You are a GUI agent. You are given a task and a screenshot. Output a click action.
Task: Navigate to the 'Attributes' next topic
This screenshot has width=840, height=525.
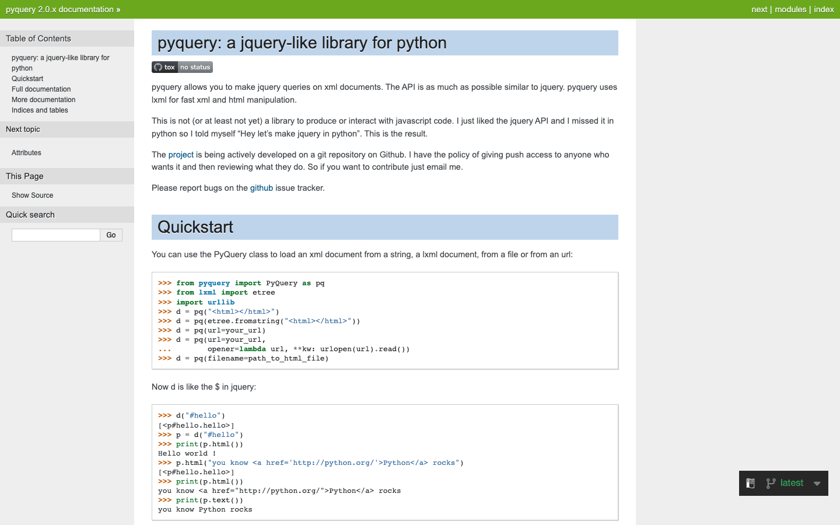(x=26, y=153)
